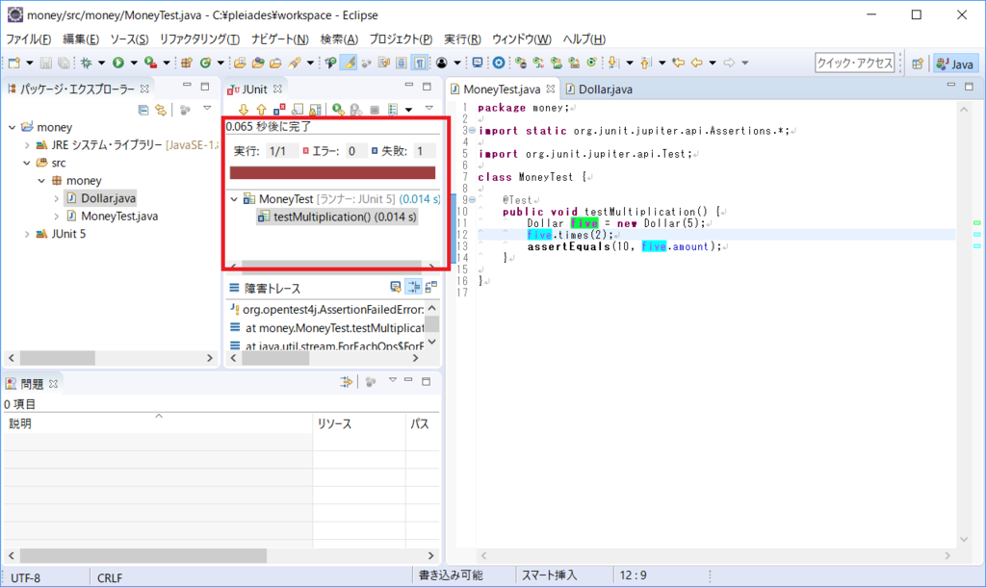Collapse MoneyTest node in JUnit results
986x587 pixels.
pos(234,199)
